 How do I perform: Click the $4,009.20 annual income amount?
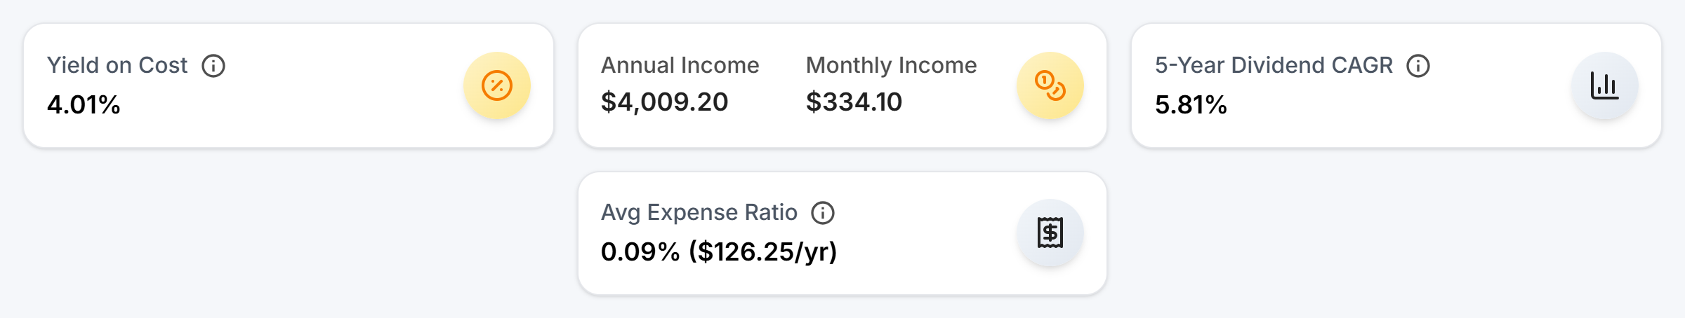664,102
